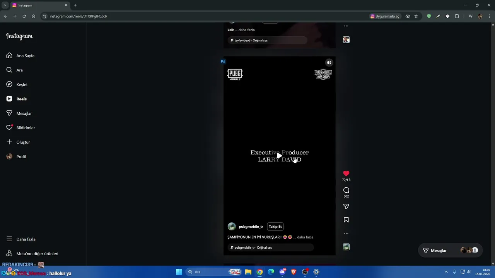
Task: Open audio thumbnail of tayfavideo3 reel
Action: 346,40
